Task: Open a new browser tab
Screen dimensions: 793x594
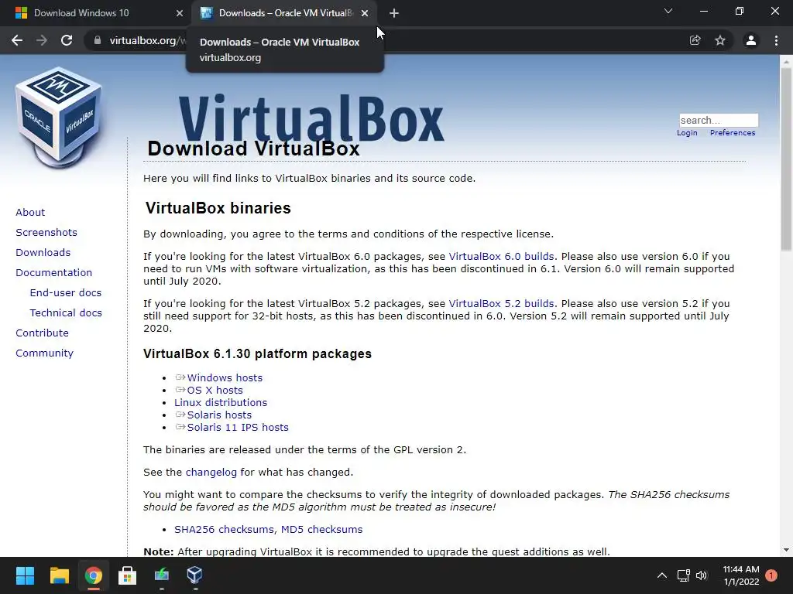Action: point(394,13)
